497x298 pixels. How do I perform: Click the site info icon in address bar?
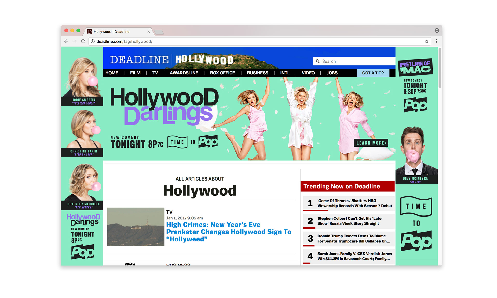pyautogui.click(x=93, y=41)
